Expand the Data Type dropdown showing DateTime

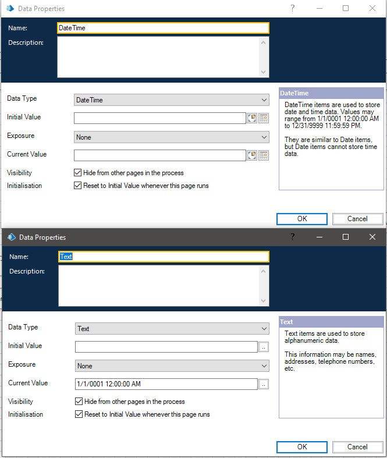[172, 100]
